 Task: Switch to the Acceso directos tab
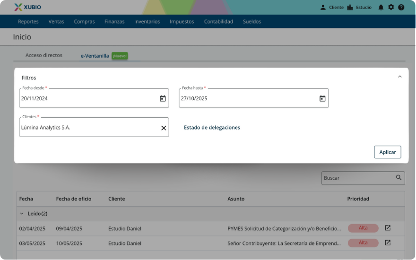[43, 55]
